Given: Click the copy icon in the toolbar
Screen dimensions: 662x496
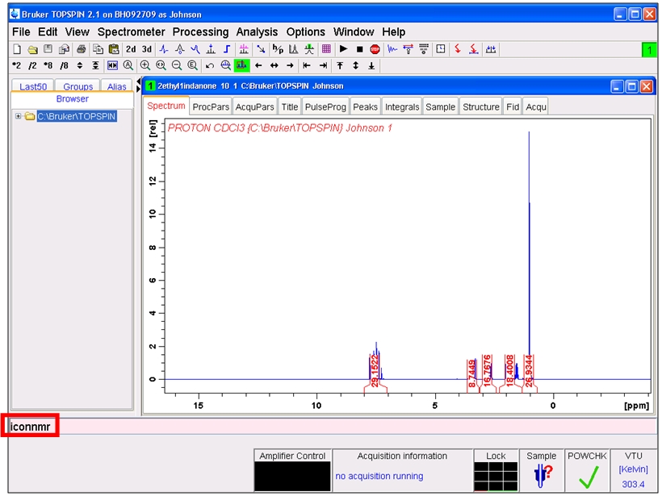Looking at the screenshot, I should pos(98,49).
